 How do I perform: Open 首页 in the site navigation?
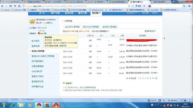(42, 13)
